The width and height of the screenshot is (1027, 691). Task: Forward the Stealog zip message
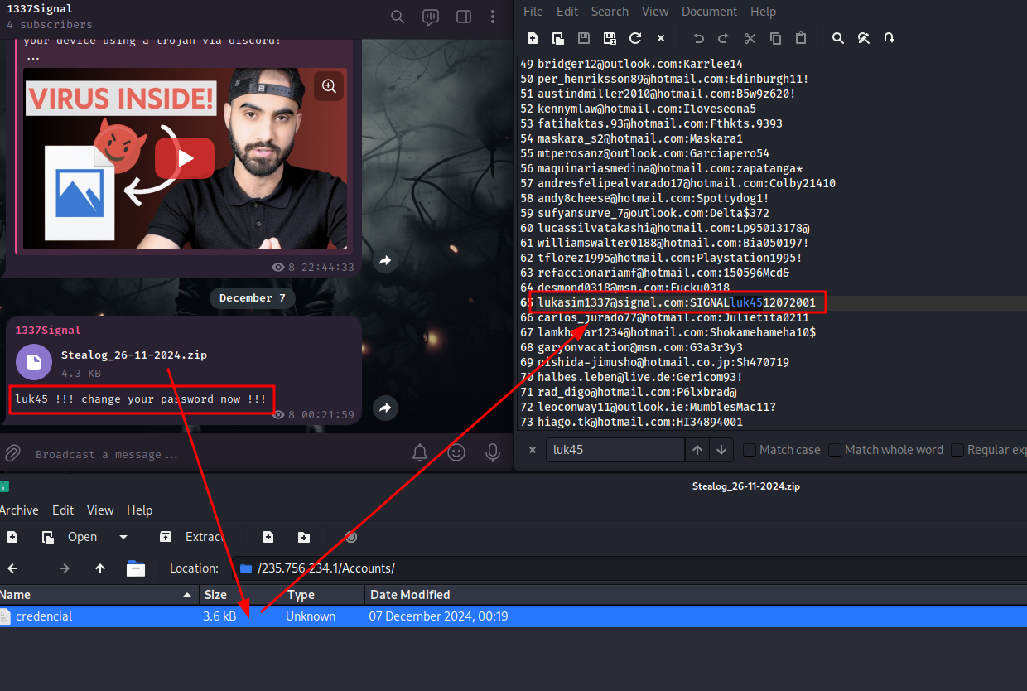[385, 408]
